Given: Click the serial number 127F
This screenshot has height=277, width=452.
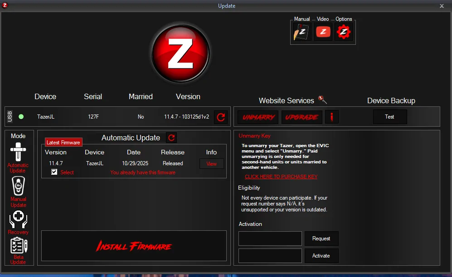Looking at the screenshot, I should click(x=93, y=117).
